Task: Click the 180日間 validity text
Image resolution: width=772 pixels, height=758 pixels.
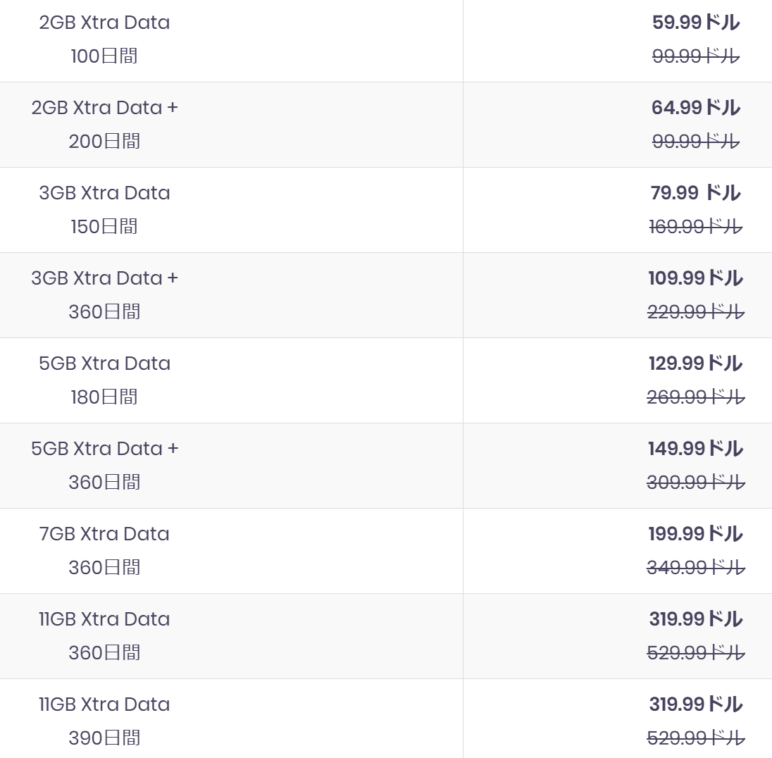Action: click(104, 397)
